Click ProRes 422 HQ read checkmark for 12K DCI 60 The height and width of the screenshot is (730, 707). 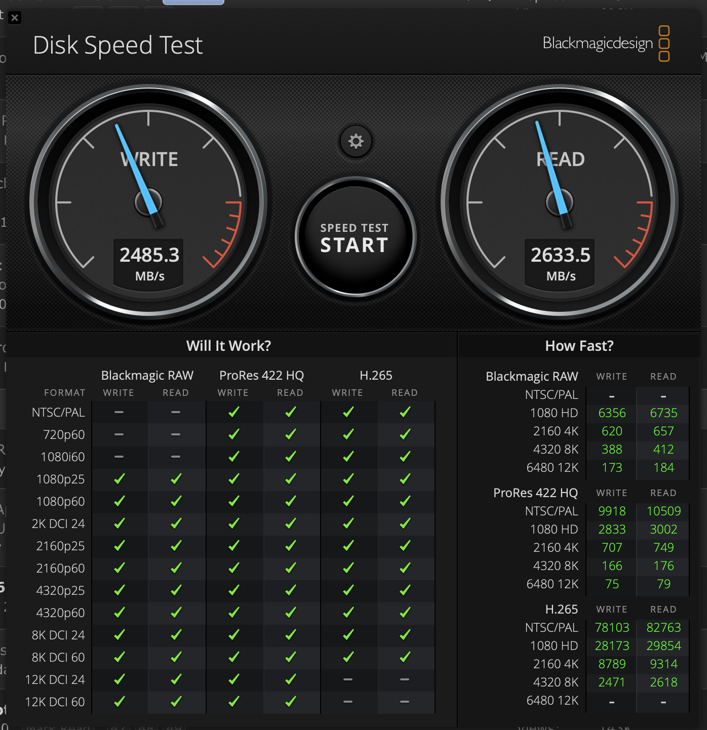[291, 702]
